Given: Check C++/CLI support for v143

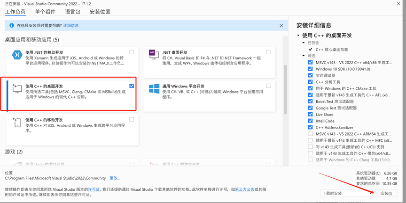Looking at the screenshot, I should (x=310, y=146).
